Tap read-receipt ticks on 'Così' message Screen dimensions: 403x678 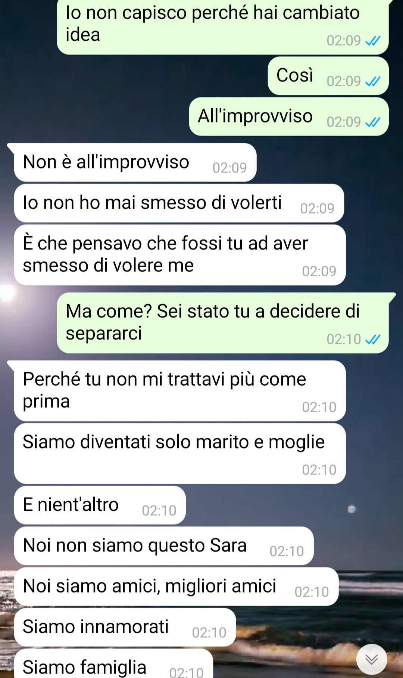click(x=373, y=81)
